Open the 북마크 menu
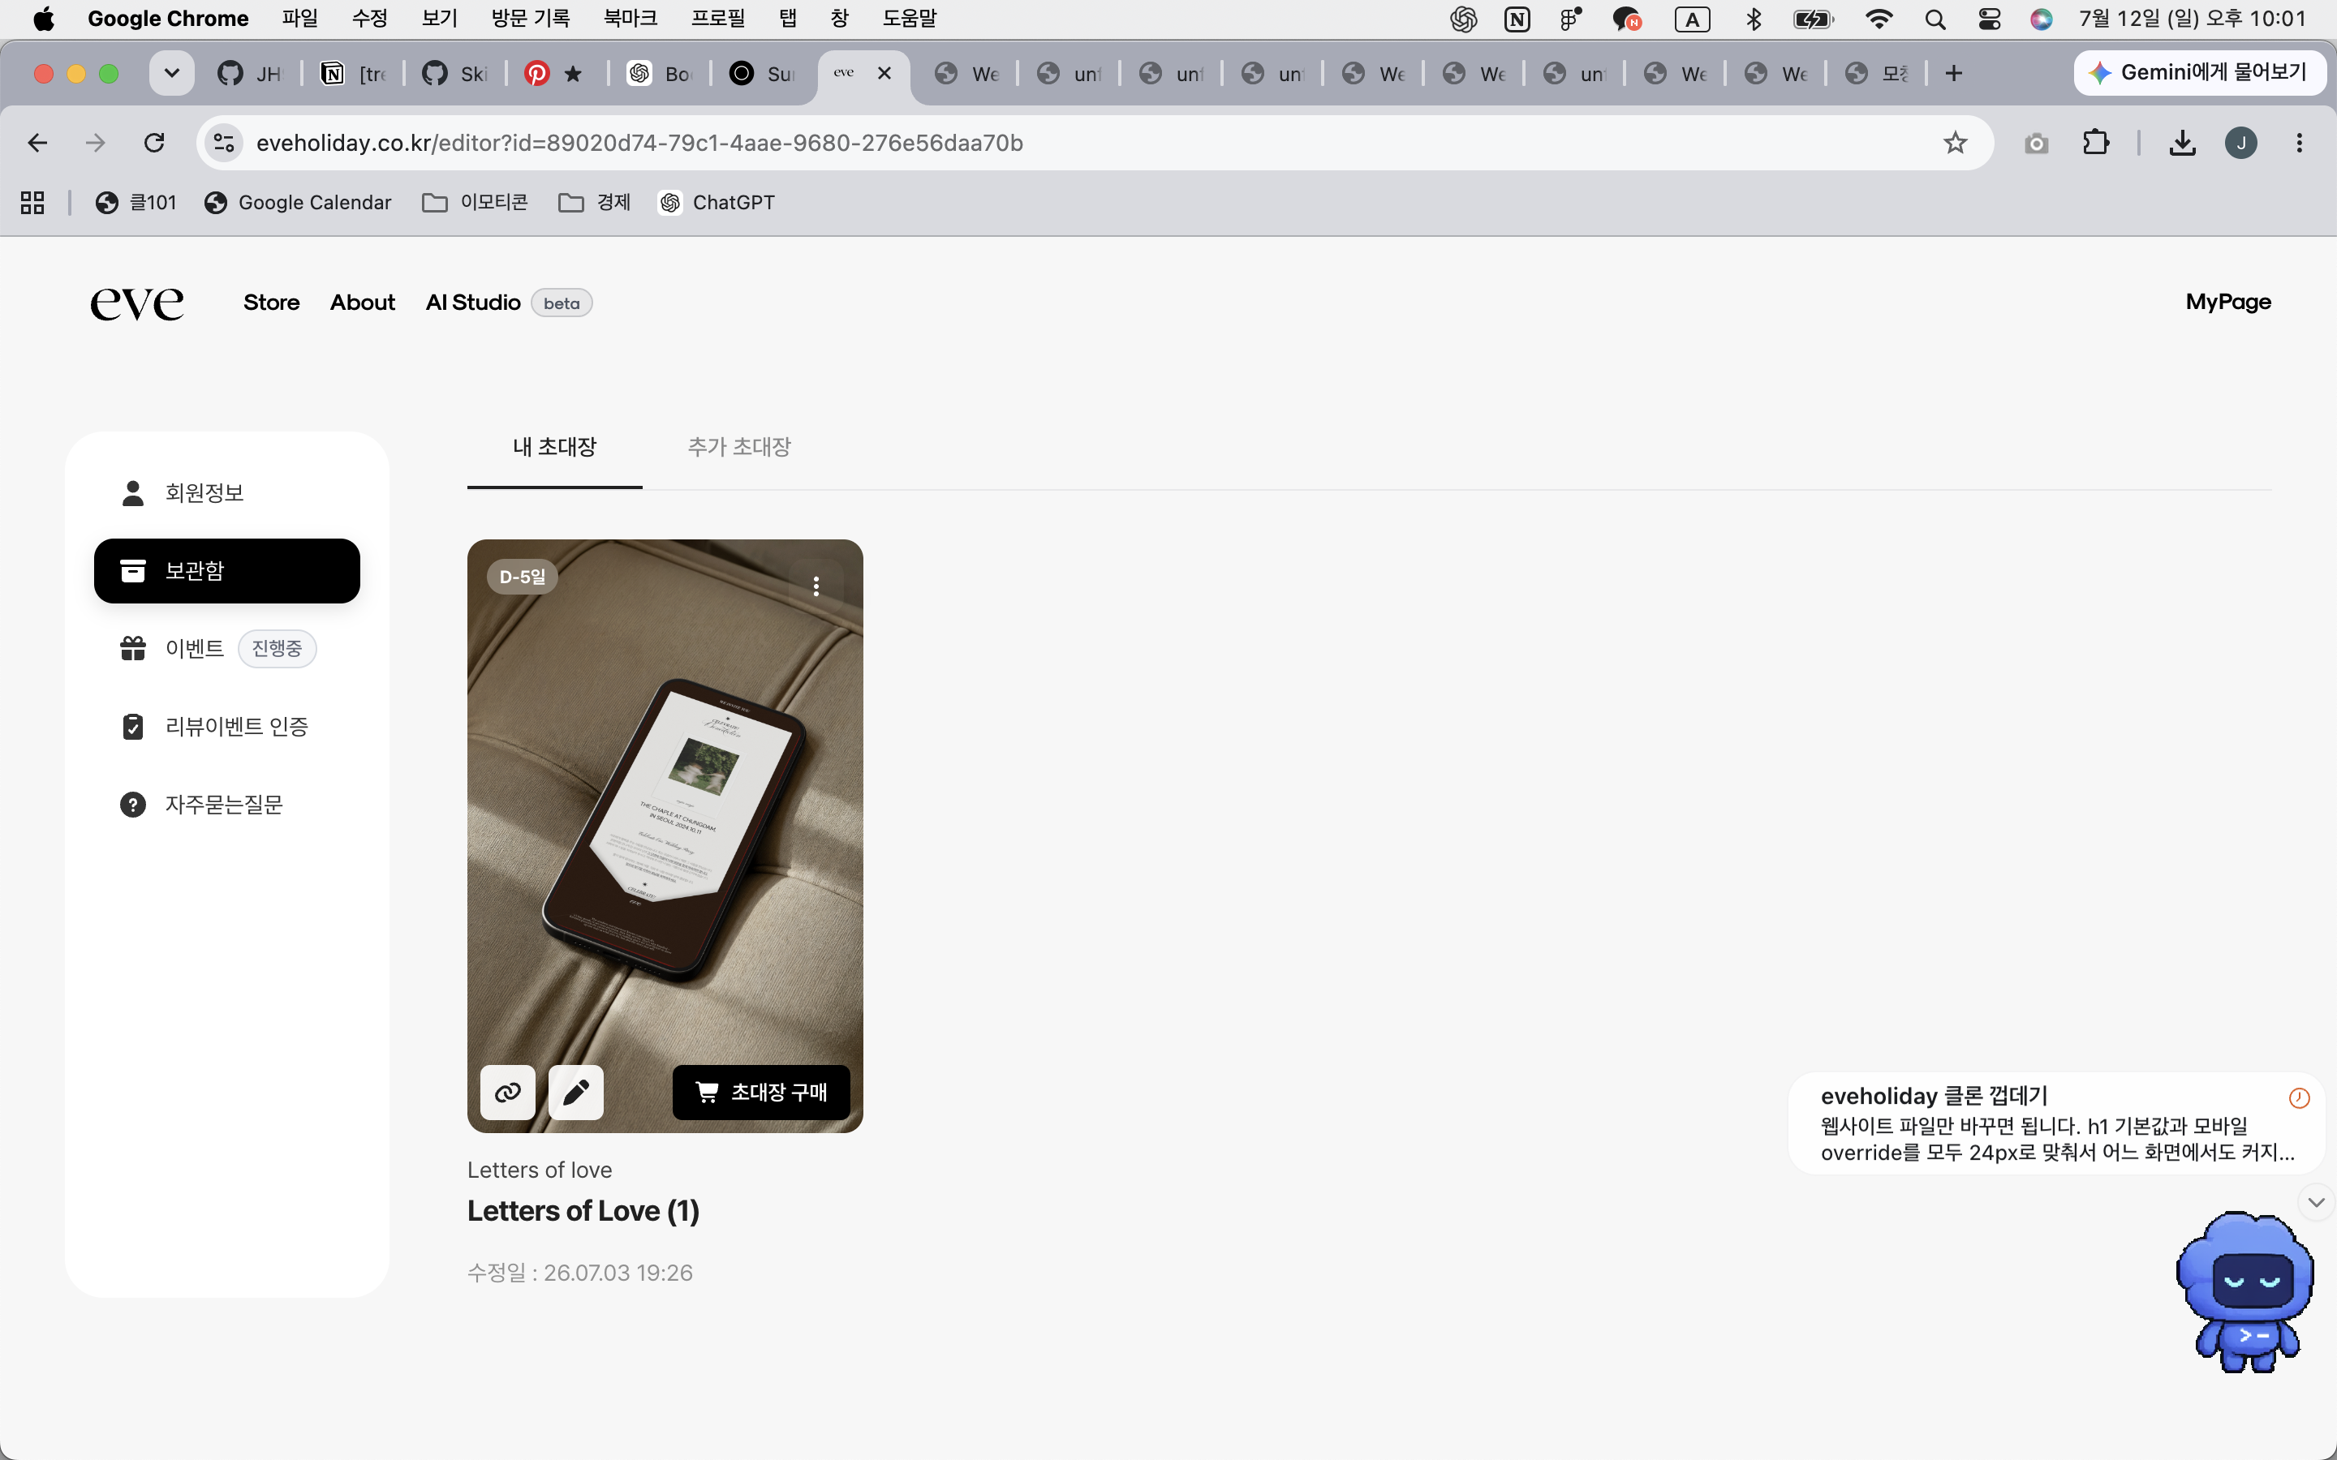This screenshot has height=1460, width=2337. point(631,19)
